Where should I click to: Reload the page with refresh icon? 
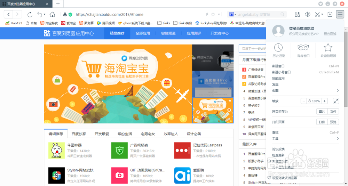pyautogui.click(x=30, y=15)
